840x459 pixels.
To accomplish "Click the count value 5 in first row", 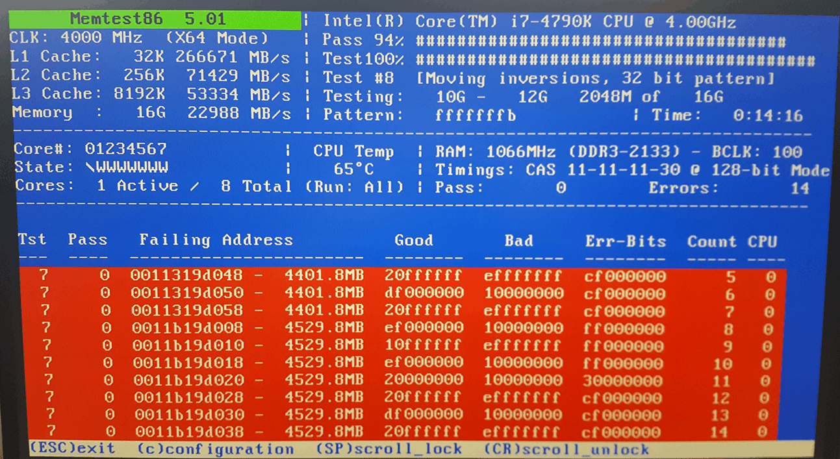I will pyautogui.click(x=731, y=277).
